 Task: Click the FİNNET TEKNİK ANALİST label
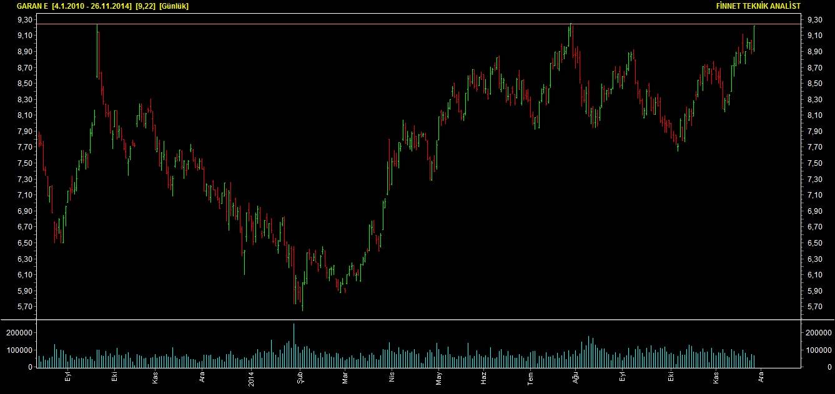click(x=758, y=6)
